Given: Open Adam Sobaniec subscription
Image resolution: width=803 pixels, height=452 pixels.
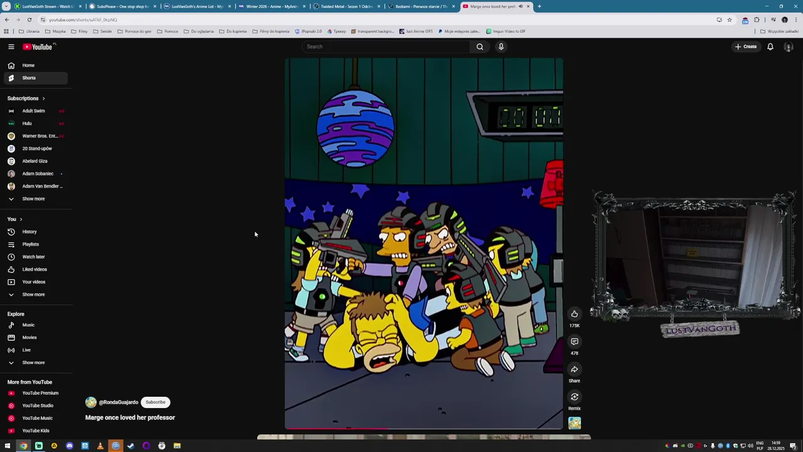Looking at the screenshot, I should 36,174.
